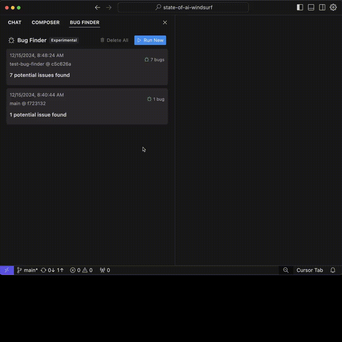Open the main branch selector

click(27, 270)
